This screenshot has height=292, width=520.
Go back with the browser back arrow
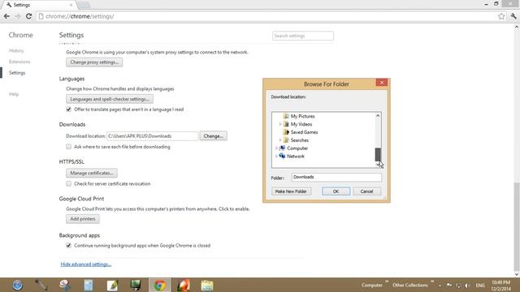coord(6,16)
